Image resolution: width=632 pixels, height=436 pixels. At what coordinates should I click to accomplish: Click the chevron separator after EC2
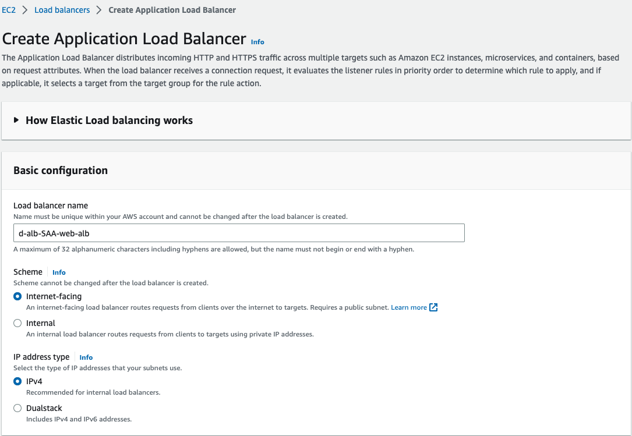[x=25, y=10]
